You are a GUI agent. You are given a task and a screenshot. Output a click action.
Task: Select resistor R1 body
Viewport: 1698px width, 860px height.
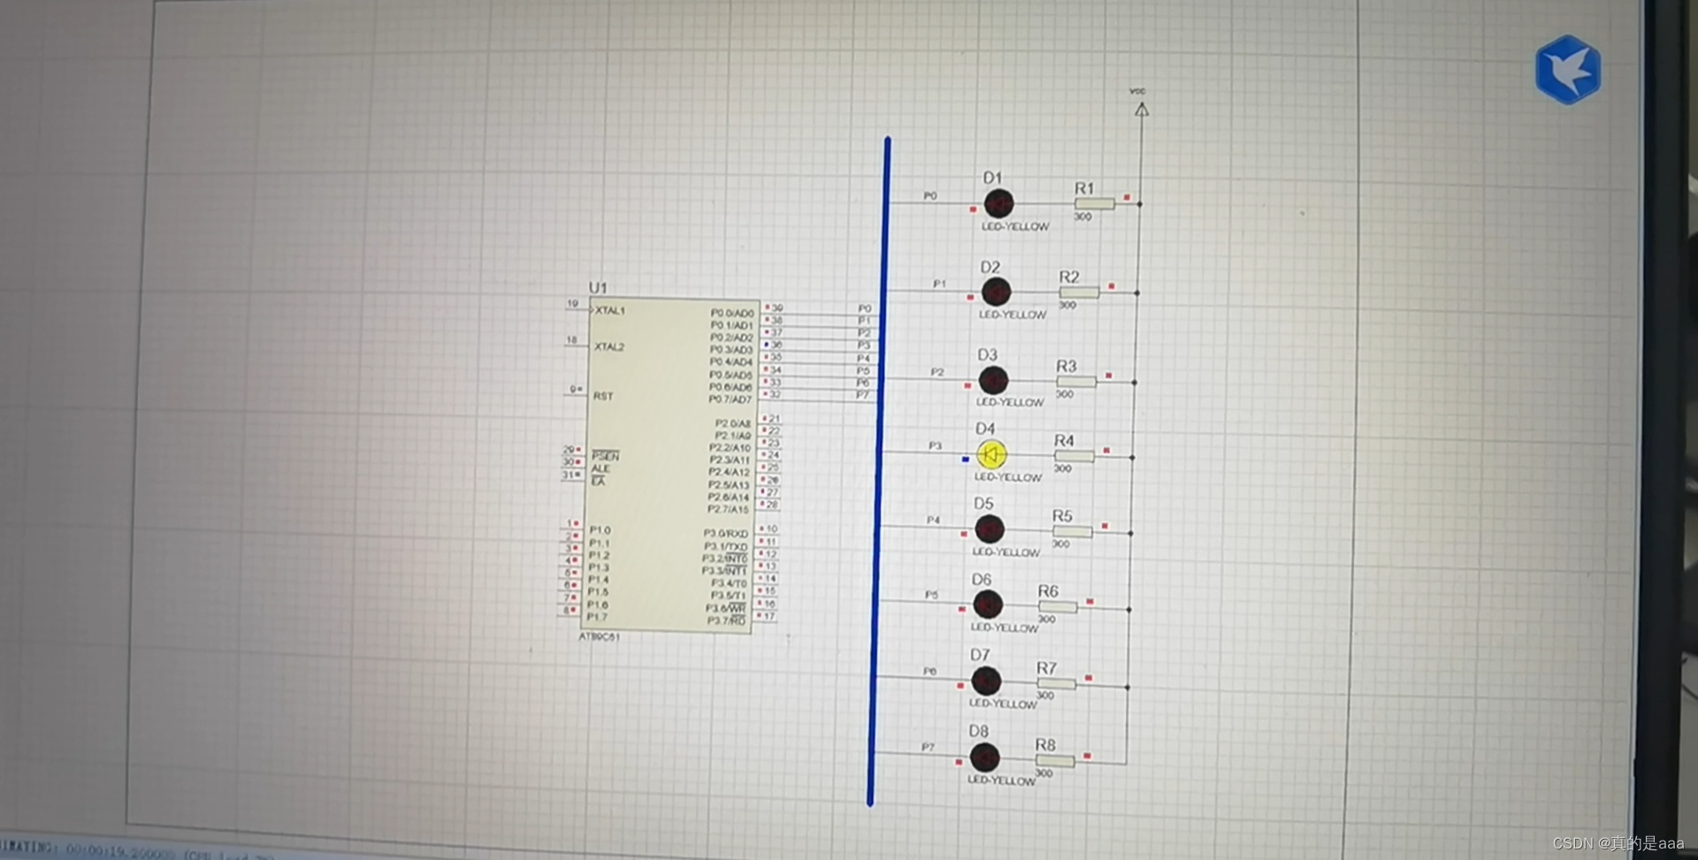coord(1094,203)
